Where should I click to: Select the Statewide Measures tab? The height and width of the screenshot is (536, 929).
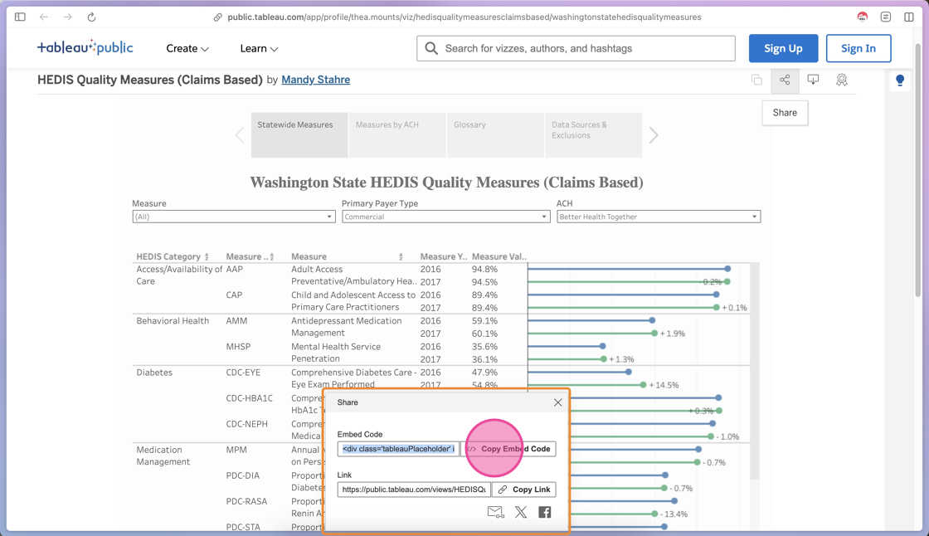[299, 135]
